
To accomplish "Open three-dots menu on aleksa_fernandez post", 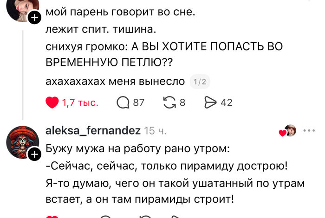I will [x=309, y=130].
